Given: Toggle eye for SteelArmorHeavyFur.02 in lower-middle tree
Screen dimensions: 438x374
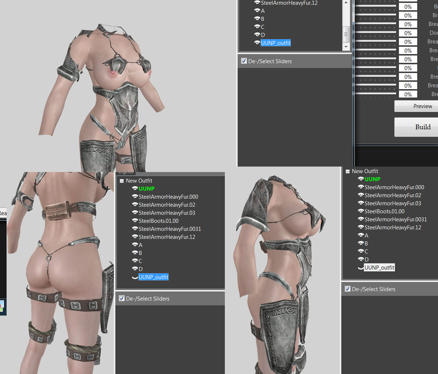Looking at the screenshot, I should (135, 205).
